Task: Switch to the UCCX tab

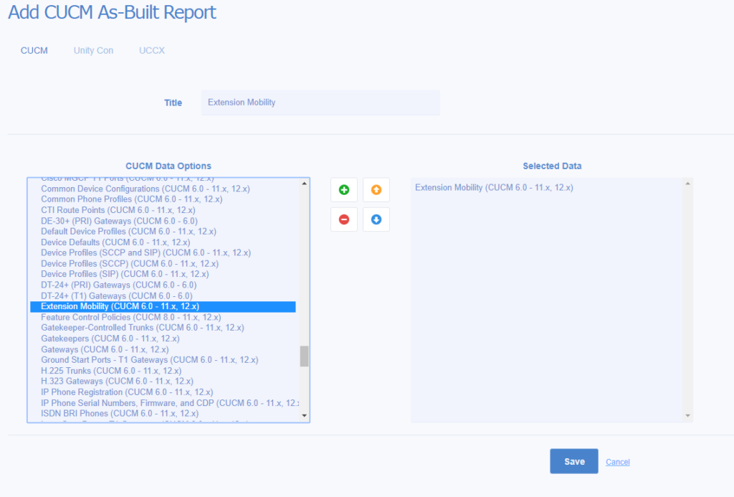Action: coord(152,51)
